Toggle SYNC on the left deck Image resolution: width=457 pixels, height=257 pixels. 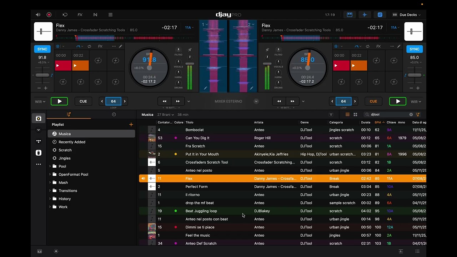42,49
